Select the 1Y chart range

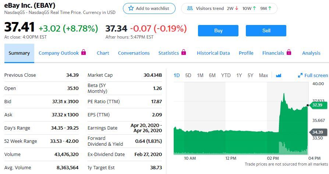click(x=239, y=75)
